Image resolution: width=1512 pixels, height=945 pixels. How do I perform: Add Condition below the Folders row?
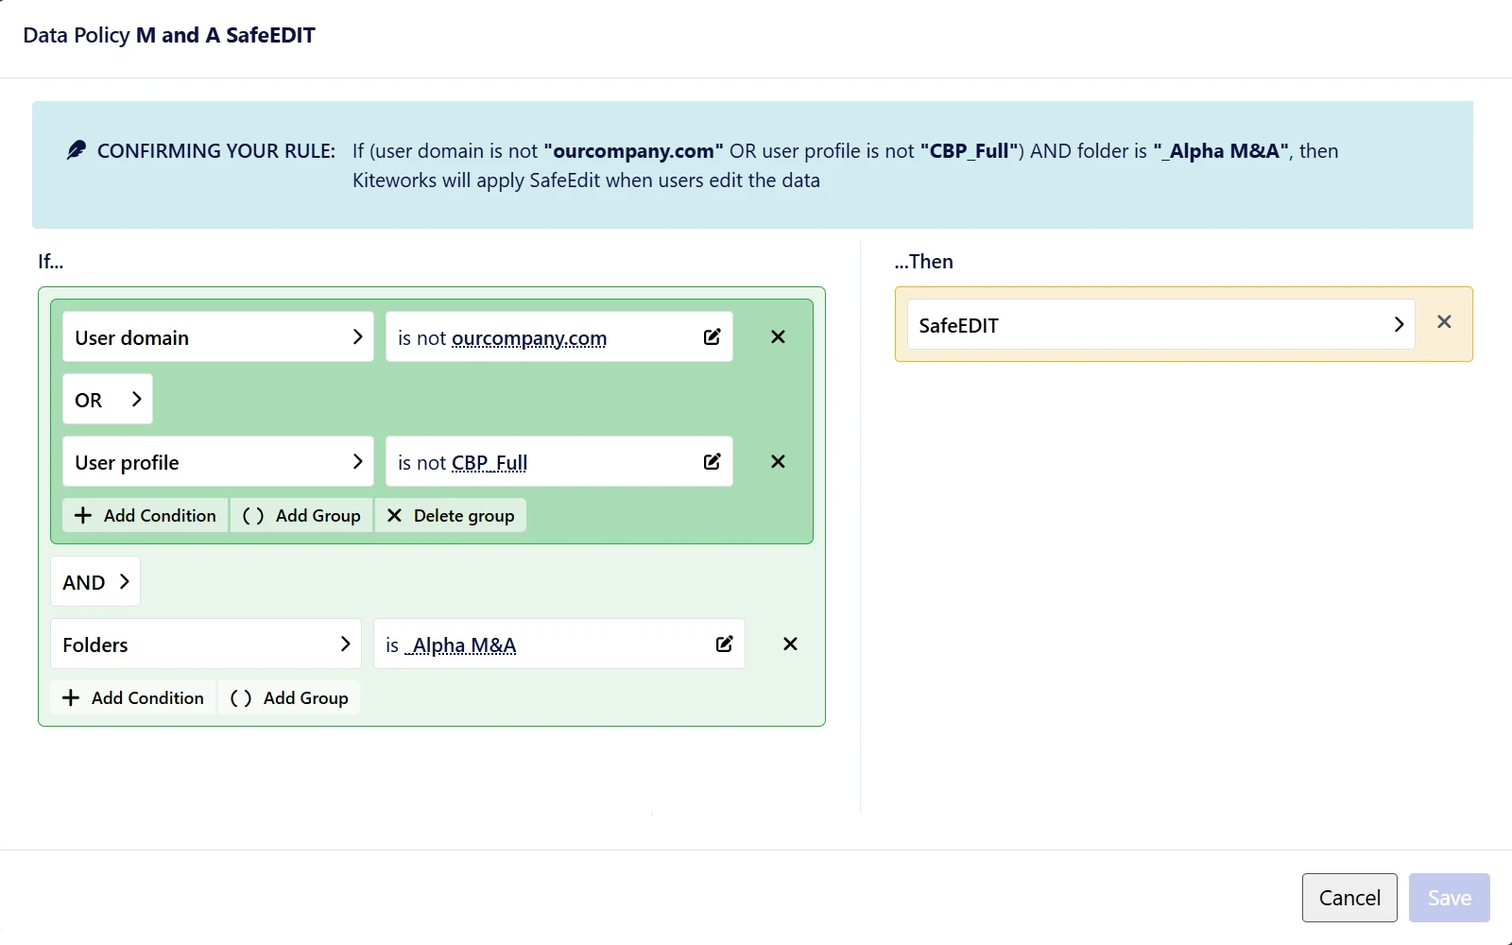coord(133,697)
